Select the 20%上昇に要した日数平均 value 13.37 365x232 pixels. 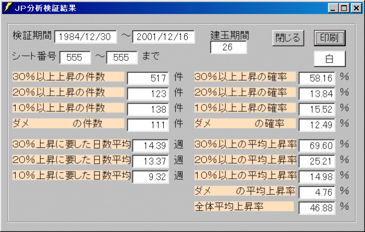pyautogui.click(x=150, y=161)
